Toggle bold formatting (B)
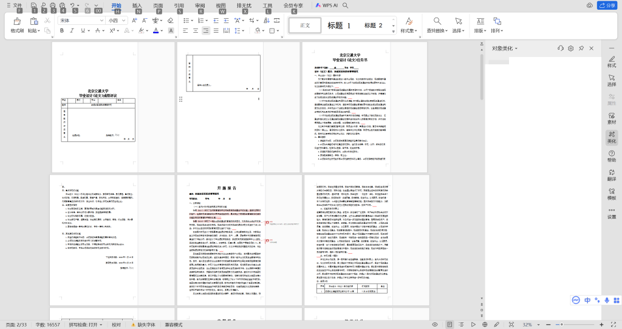Image resolution: width=622 pixels, height=329 pixels. pyautogui.click(x=61, y=30)
